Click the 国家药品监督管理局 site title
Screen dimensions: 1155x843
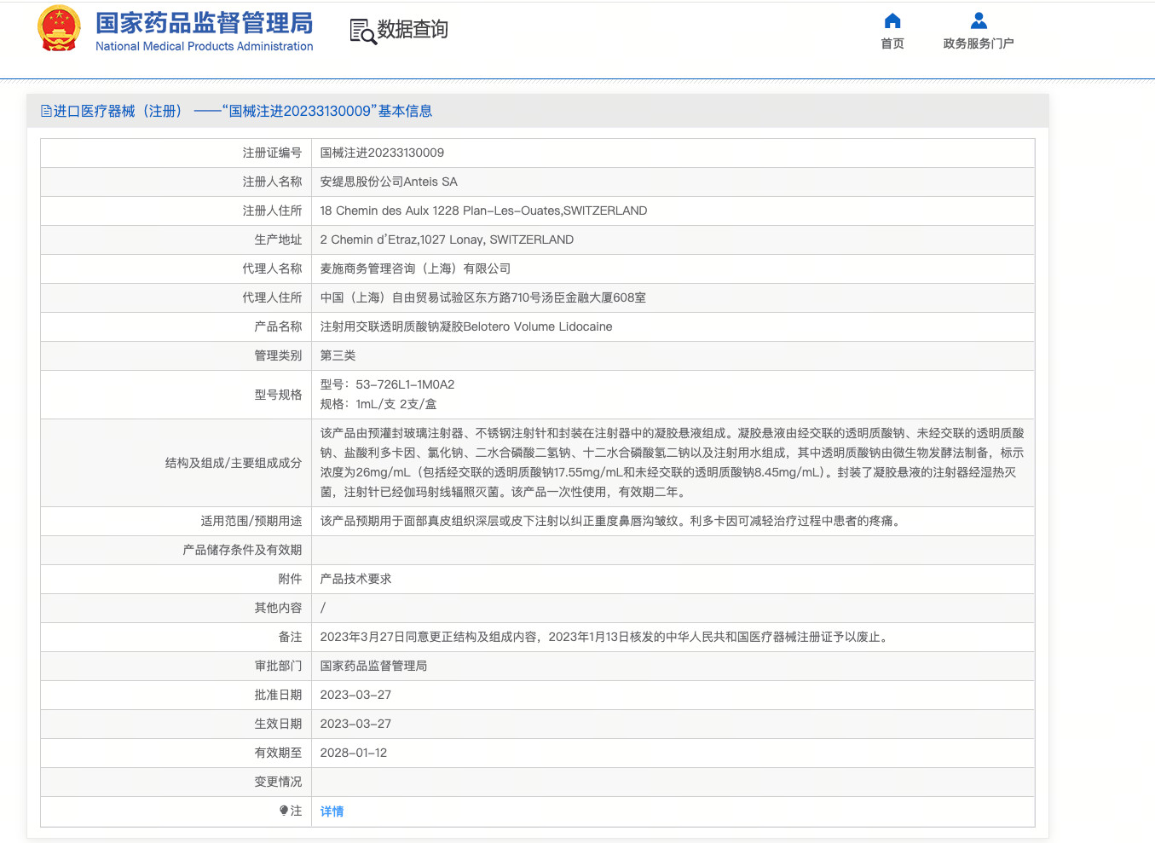(x=205, y=23)
